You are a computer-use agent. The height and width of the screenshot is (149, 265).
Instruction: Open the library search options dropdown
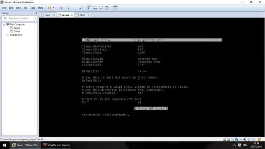tap(35, 18)
